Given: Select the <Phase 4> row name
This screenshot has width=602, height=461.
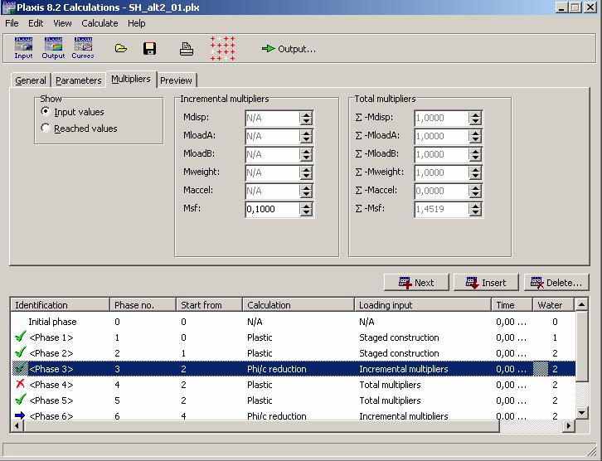Looking at the screenshot, I should [51, 385].
